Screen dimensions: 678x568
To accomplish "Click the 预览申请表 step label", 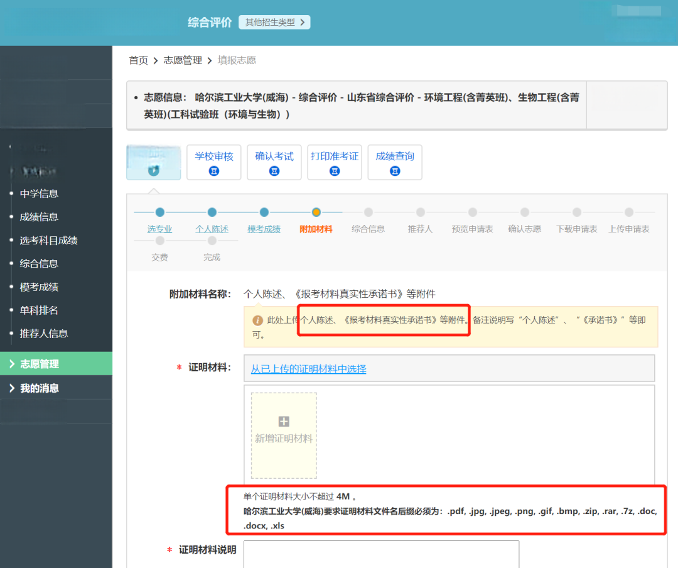I will pyautogui.click(x=473, y=229).
